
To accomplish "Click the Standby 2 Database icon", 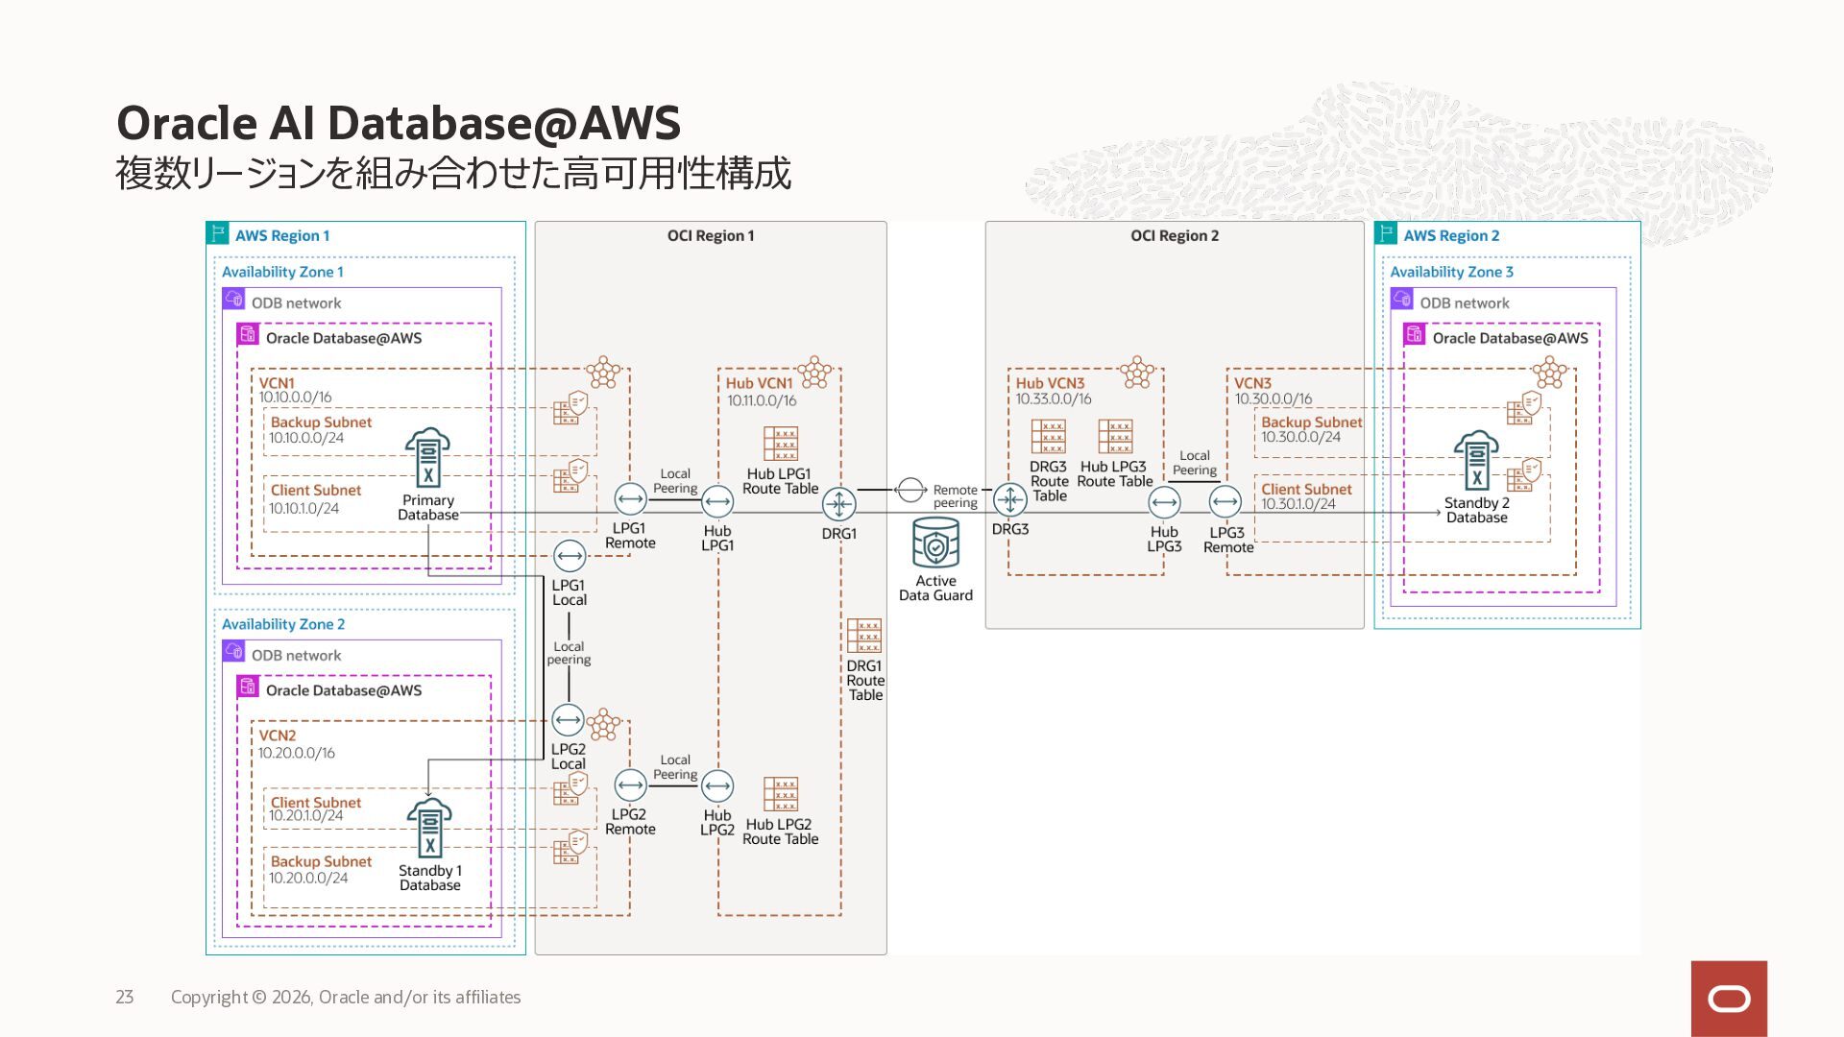I will click(1476, 461).
